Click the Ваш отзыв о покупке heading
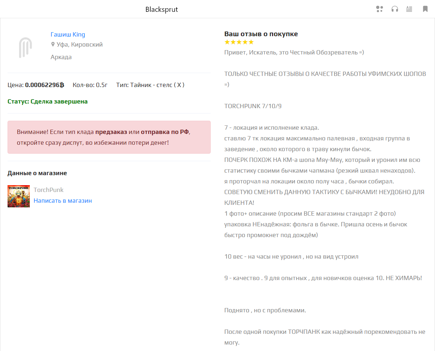Screen dimensions: 435x351 [x=261, y=34]
